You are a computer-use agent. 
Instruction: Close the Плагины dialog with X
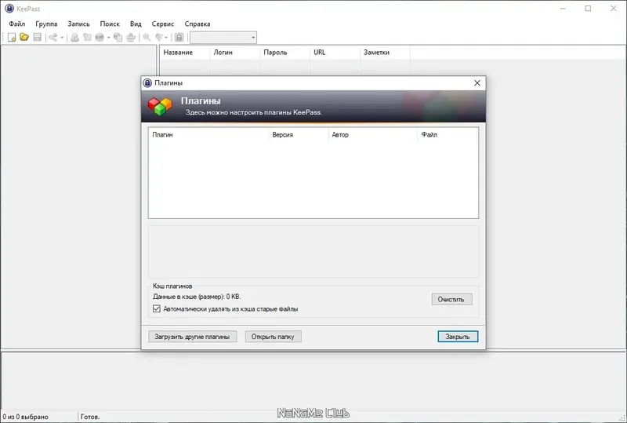click(477, 83)
